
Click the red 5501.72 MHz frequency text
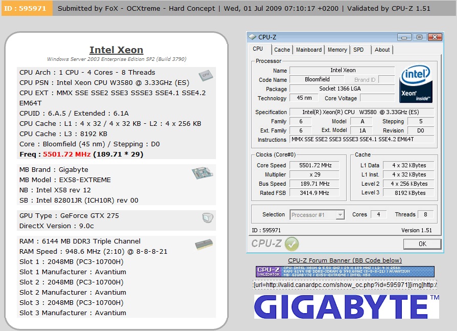pos(67,154)
